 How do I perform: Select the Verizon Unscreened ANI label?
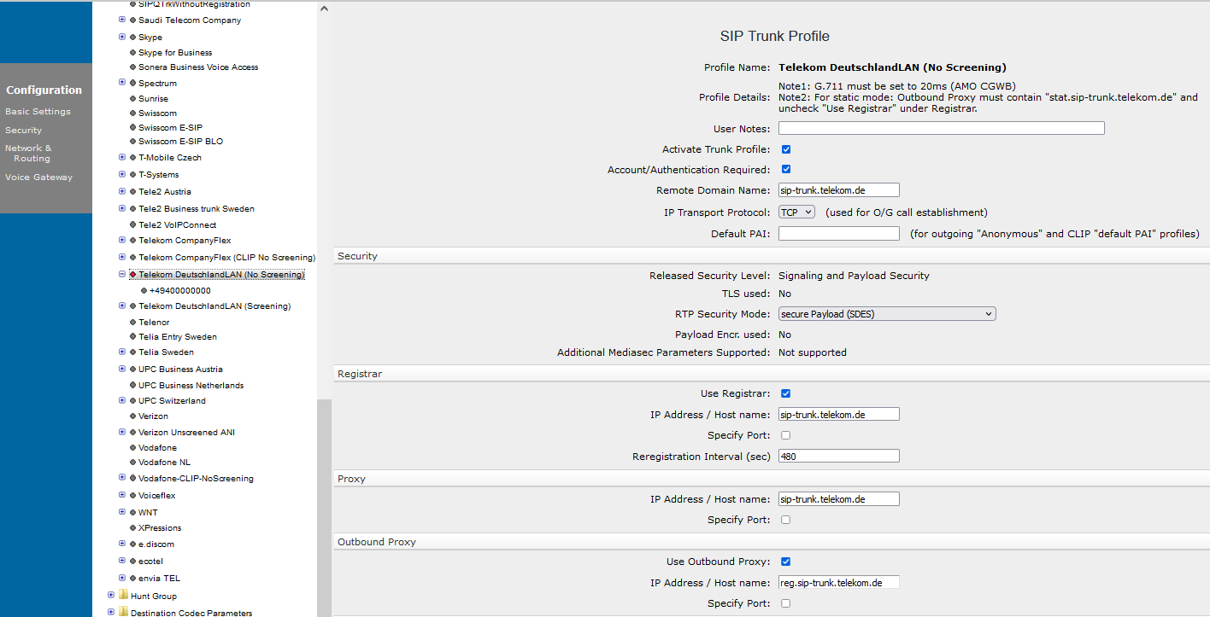[186, 433]
